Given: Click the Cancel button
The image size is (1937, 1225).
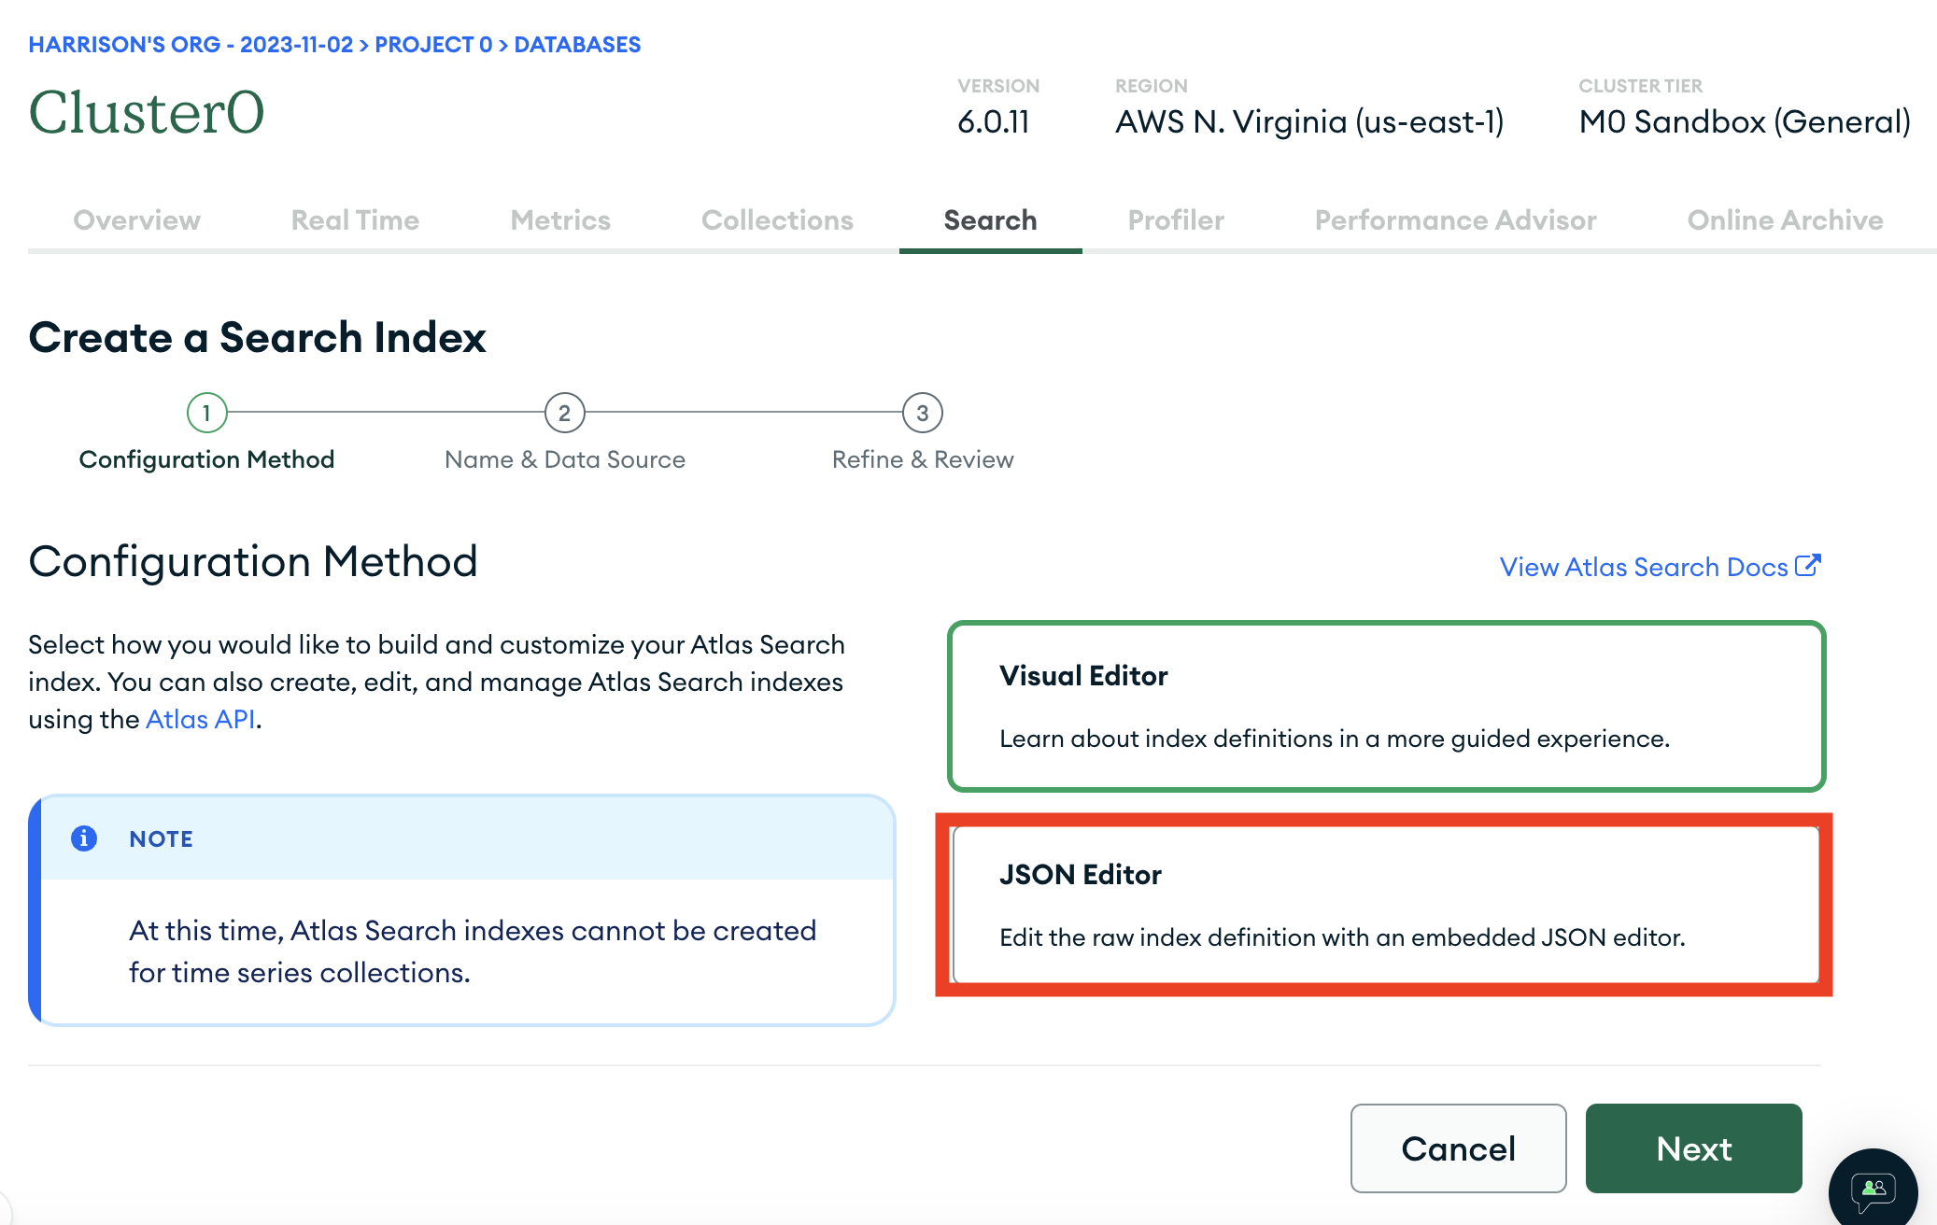Looking at the screenshot, I should click(1458, 1148).
